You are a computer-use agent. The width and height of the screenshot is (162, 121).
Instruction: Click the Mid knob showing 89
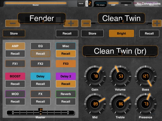point(95,104)
